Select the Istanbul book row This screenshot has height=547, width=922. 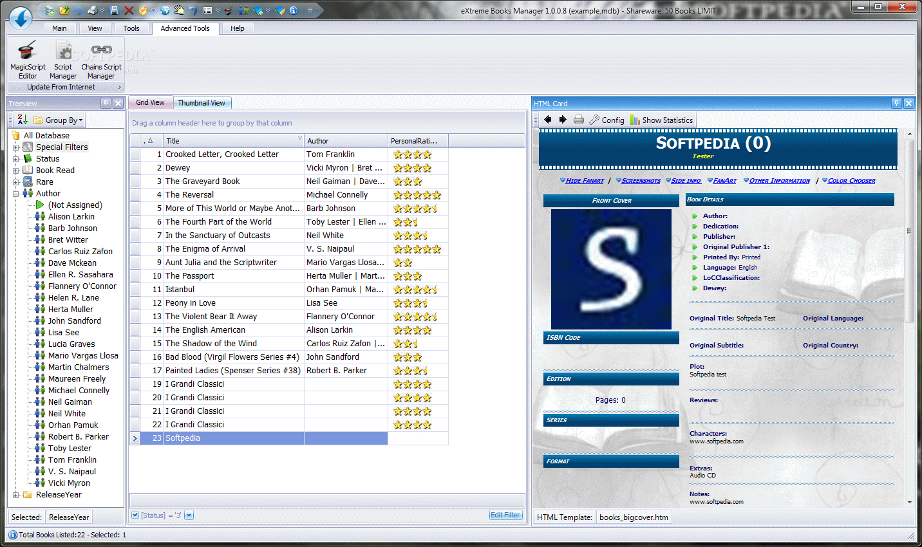coord(289,290)
